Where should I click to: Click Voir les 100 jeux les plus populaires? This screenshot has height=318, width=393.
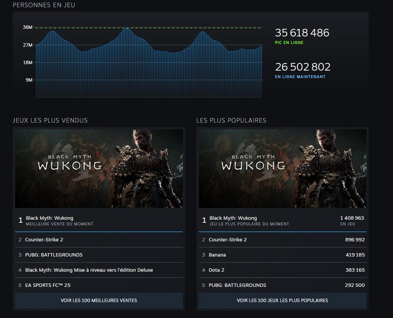[x=282, y=300]
